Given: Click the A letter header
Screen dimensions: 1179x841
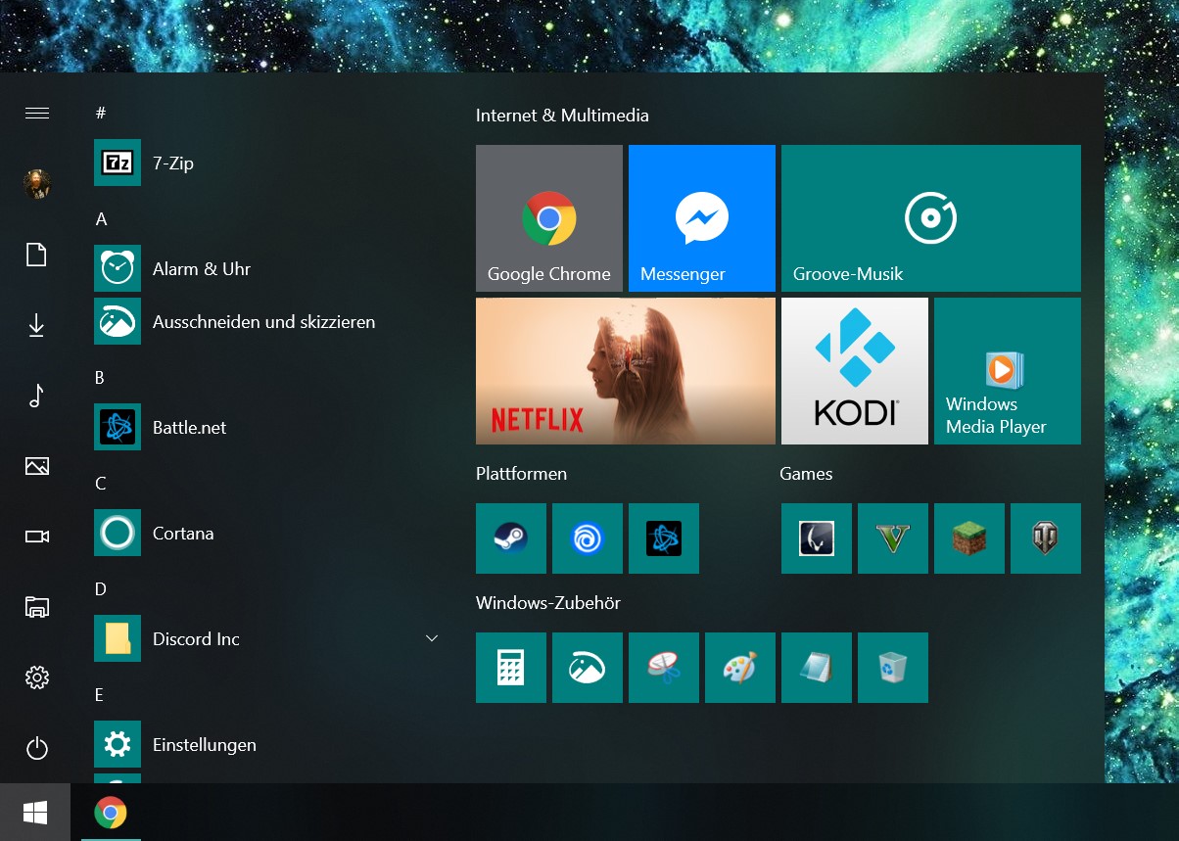Looking at the screenshot, I should point(101,219).
